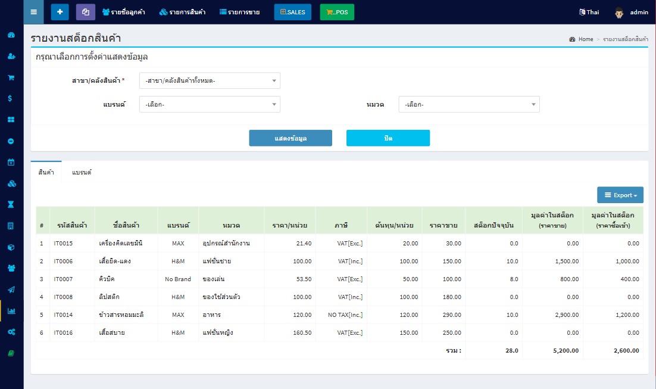Open the dashboard gauge sidebar icon
This screenshot has height=389, width=656.
pyautogui.click(x=11, y=35)
